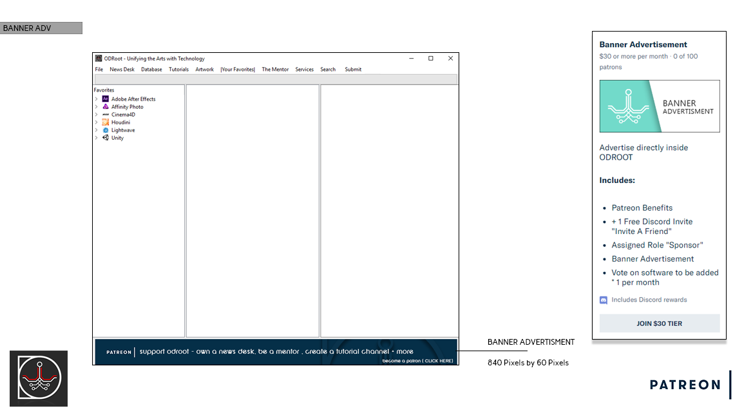The width and height of the screenshot is (753, 415).
Task: Expand the Houdini tree node
Action: [97, 122]
